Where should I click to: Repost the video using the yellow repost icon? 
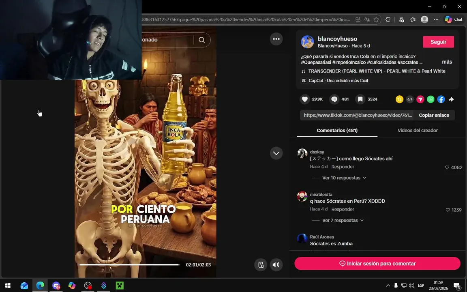[x=399, y=99]
